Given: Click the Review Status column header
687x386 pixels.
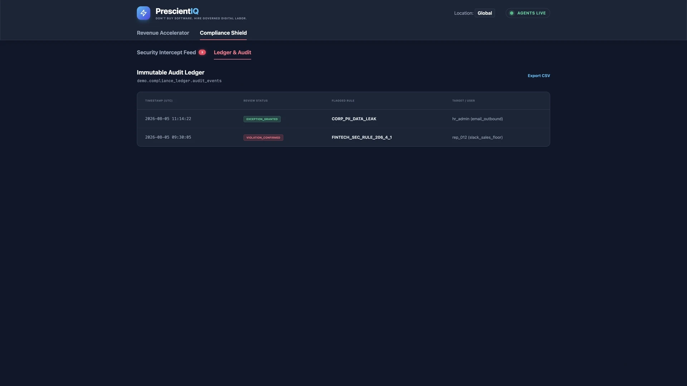Looking at the screenshot, I should pos(255,101).
